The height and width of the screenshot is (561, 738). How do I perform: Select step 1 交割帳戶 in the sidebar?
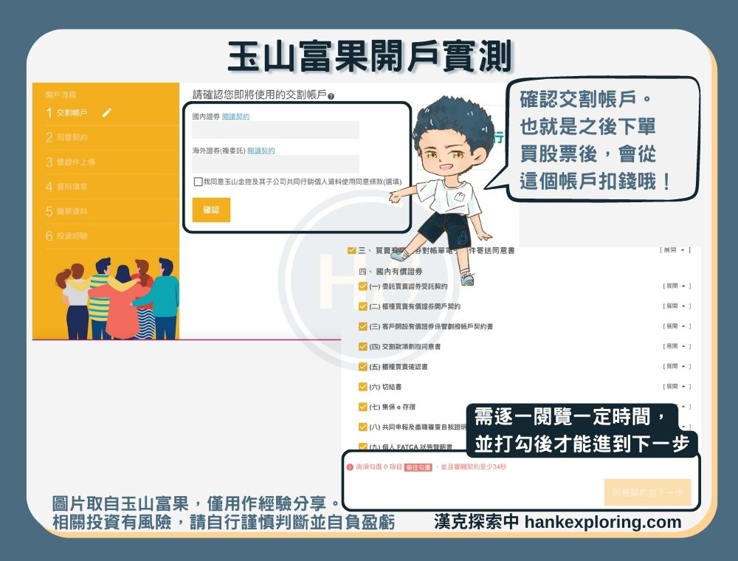(x=66, y=113)
